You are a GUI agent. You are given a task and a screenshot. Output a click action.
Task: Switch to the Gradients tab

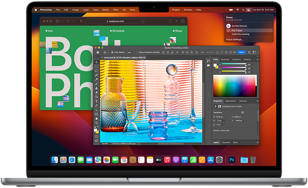pos(236,59)
